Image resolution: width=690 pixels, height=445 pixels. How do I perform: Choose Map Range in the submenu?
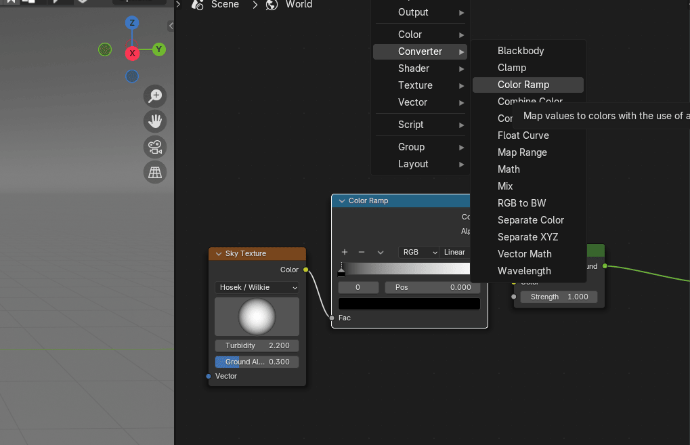(x=522, y=152)
